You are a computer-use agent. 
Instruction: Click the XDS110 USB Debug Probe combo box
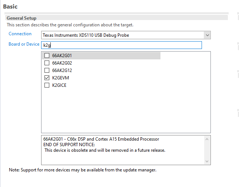click(x=122, y=35)
